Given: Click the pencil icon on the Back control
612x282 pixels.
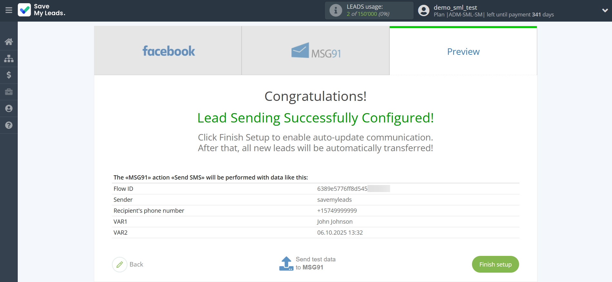Looking at the screenshot, I should [120, 264].
